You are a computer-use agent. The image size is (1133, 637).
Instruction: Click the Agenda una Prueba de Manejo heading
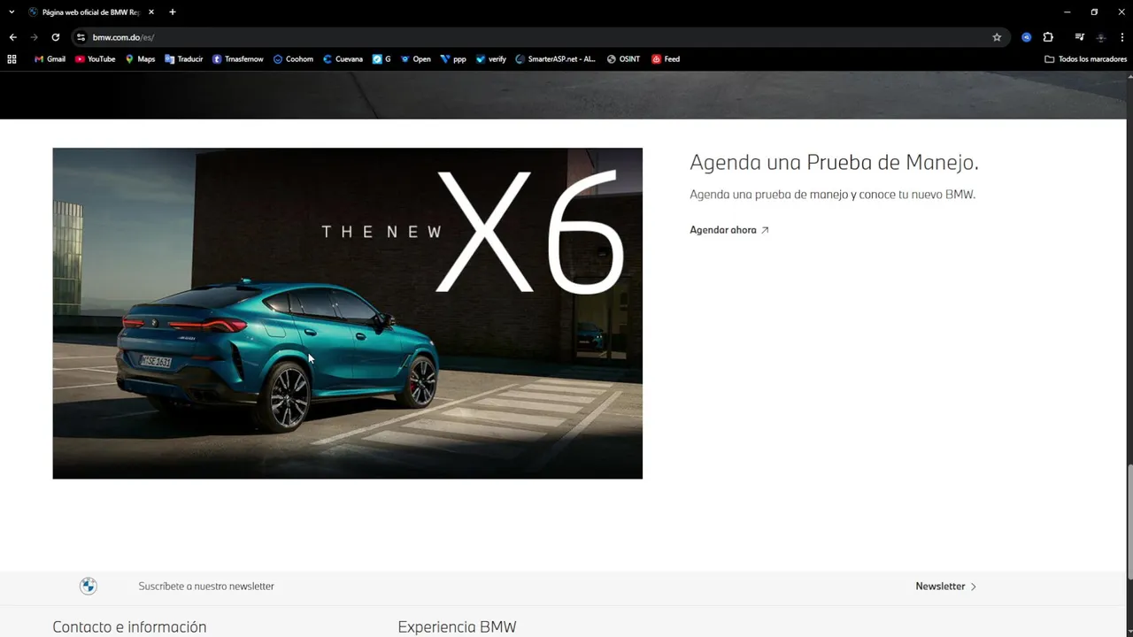tap(834, 163)
